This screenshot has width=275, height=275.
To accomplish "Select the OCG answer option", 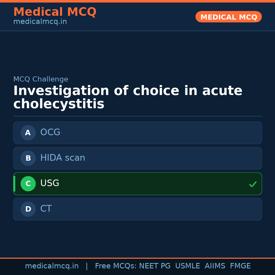I will (137, 133).
